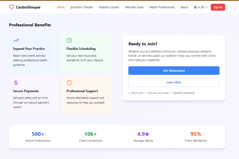Image resolution: width=239 pixels, height=159 pixels.
Task: Click 'Reach new clients actively' description
Action: coord(30,60)
